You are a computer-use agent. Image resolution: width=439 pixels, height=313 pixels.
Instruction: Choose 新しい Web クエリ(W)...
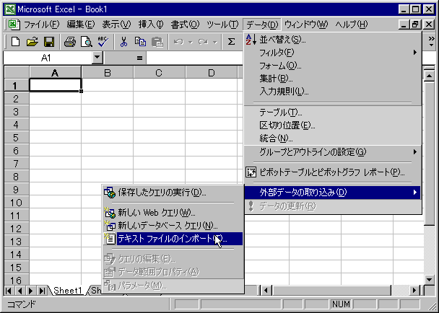173,213
